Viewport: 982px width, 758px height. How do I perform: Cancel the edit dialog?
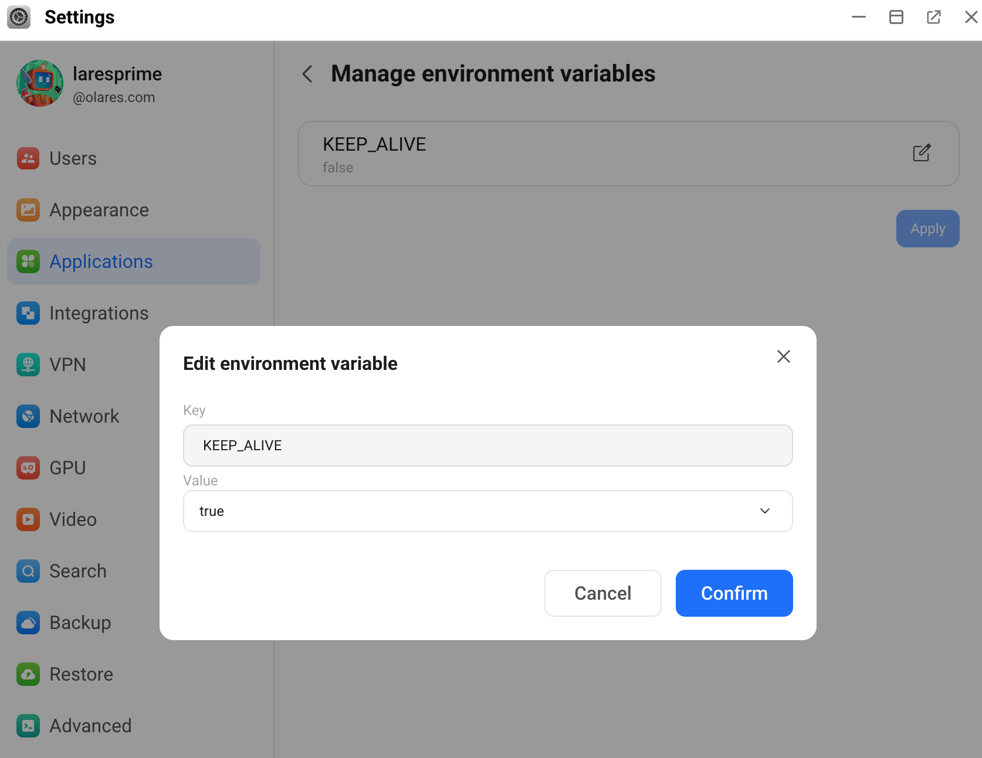click(602, 593)
